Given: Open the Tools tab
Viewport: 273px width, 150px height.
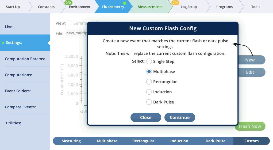Looking at the screenshot, I should pos(256,7).
